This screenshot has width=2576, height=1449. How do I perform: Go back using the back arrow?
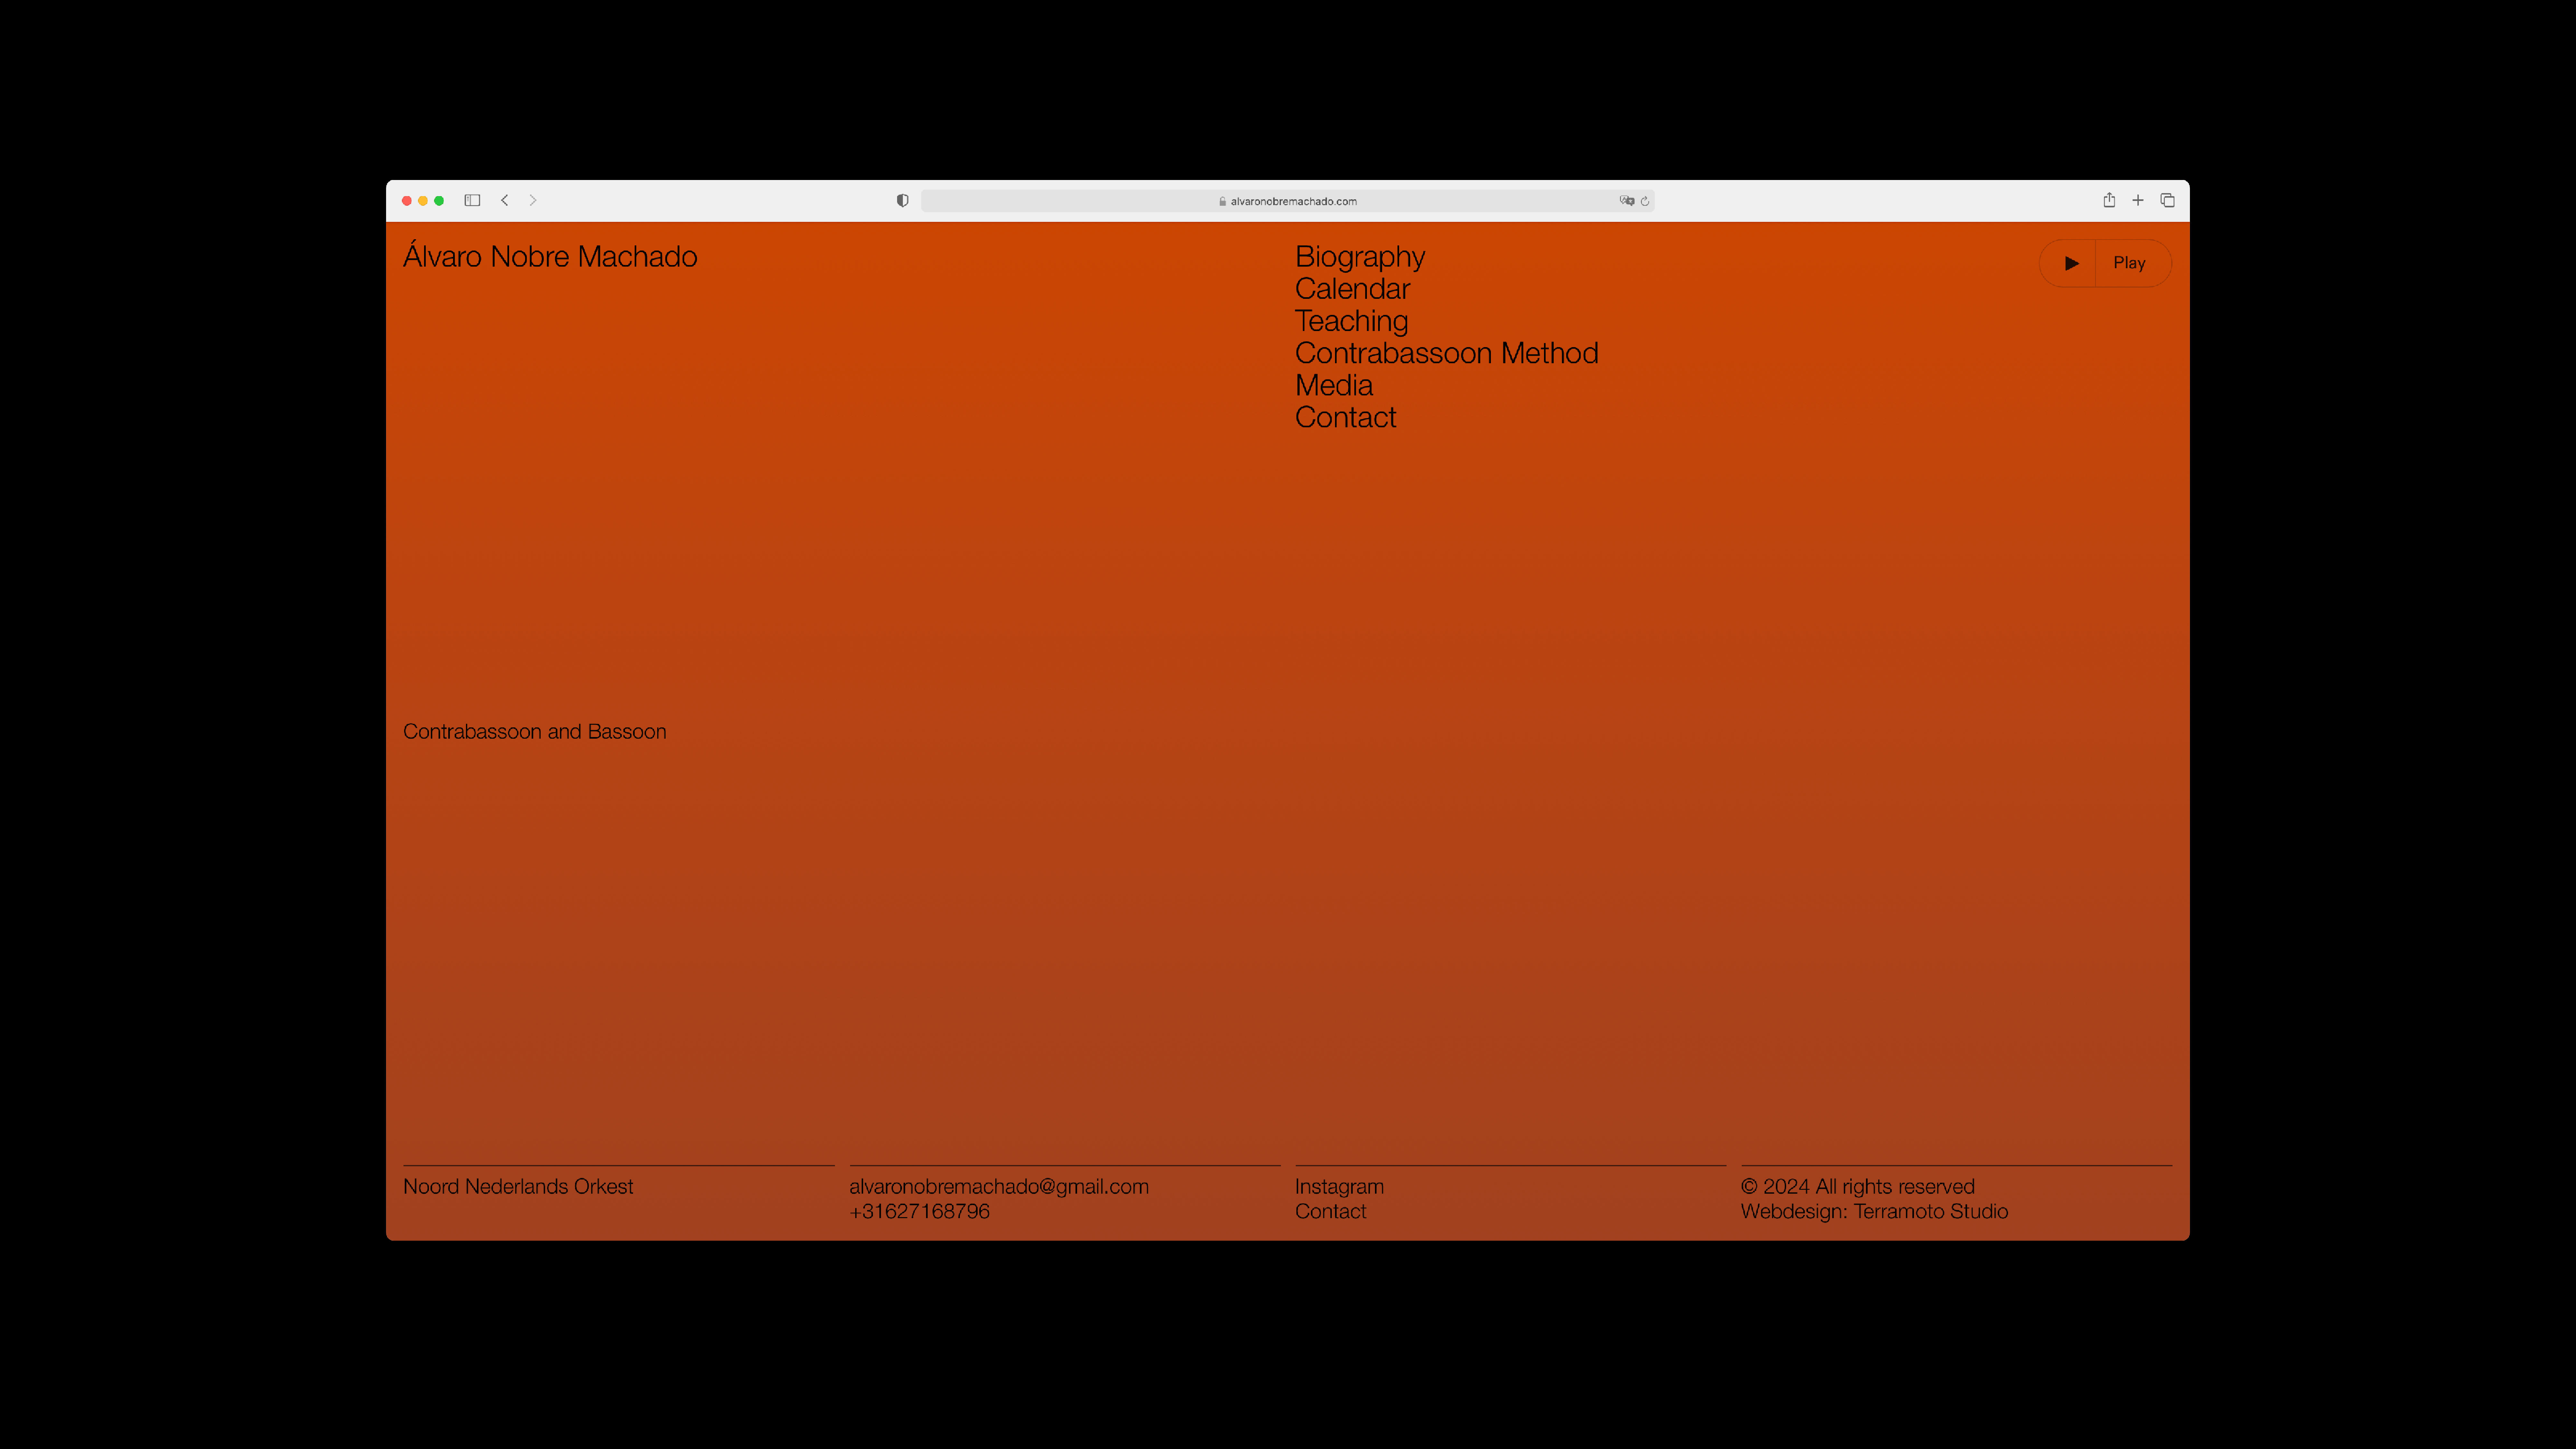coord(505,200)
